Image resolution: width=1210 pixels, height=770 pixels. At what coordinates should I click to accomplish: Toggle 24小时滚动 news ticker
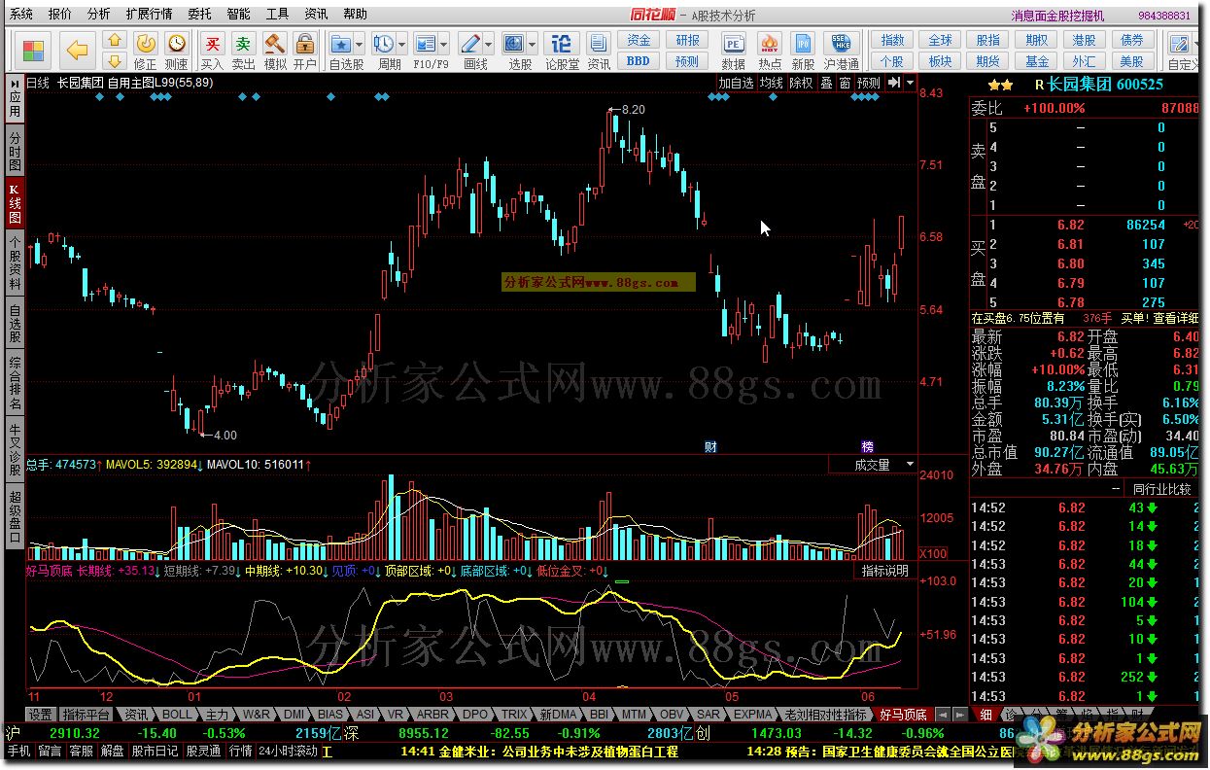289,752
